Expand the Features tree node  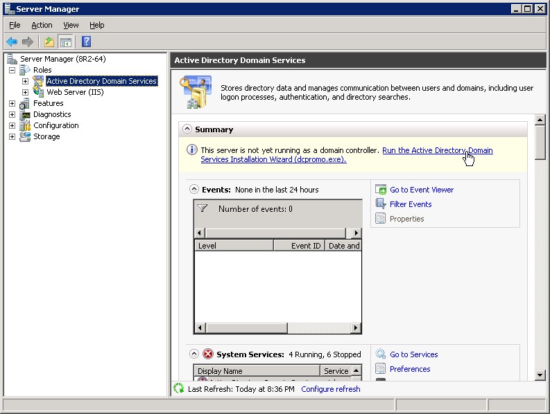[x=12, y=103]
